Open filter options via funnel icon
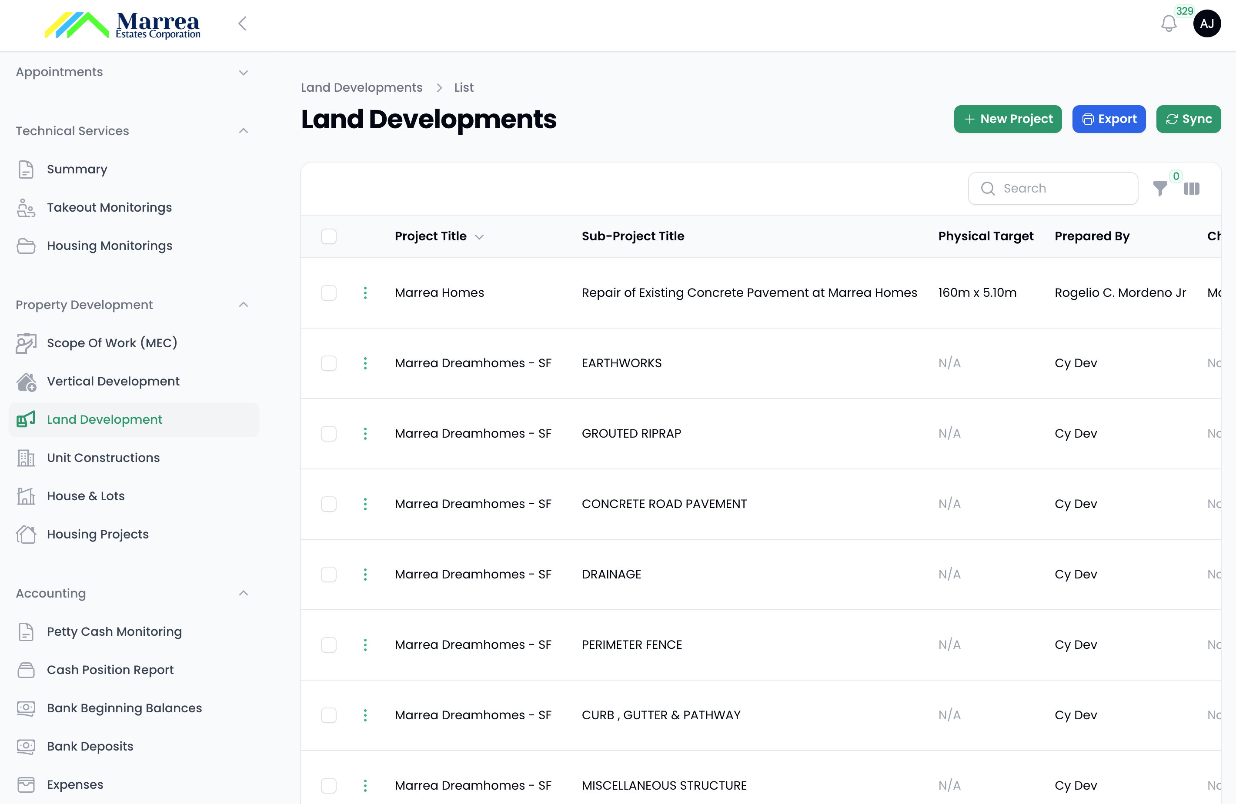Viewport: 1236px width, 804px height. [1161, 189]
